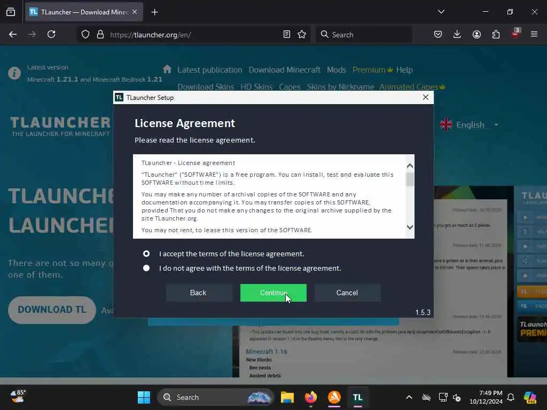Click the address bar URL field
Image resolution: width=547 pixels, height=410 pixels.
click(193, 35)
